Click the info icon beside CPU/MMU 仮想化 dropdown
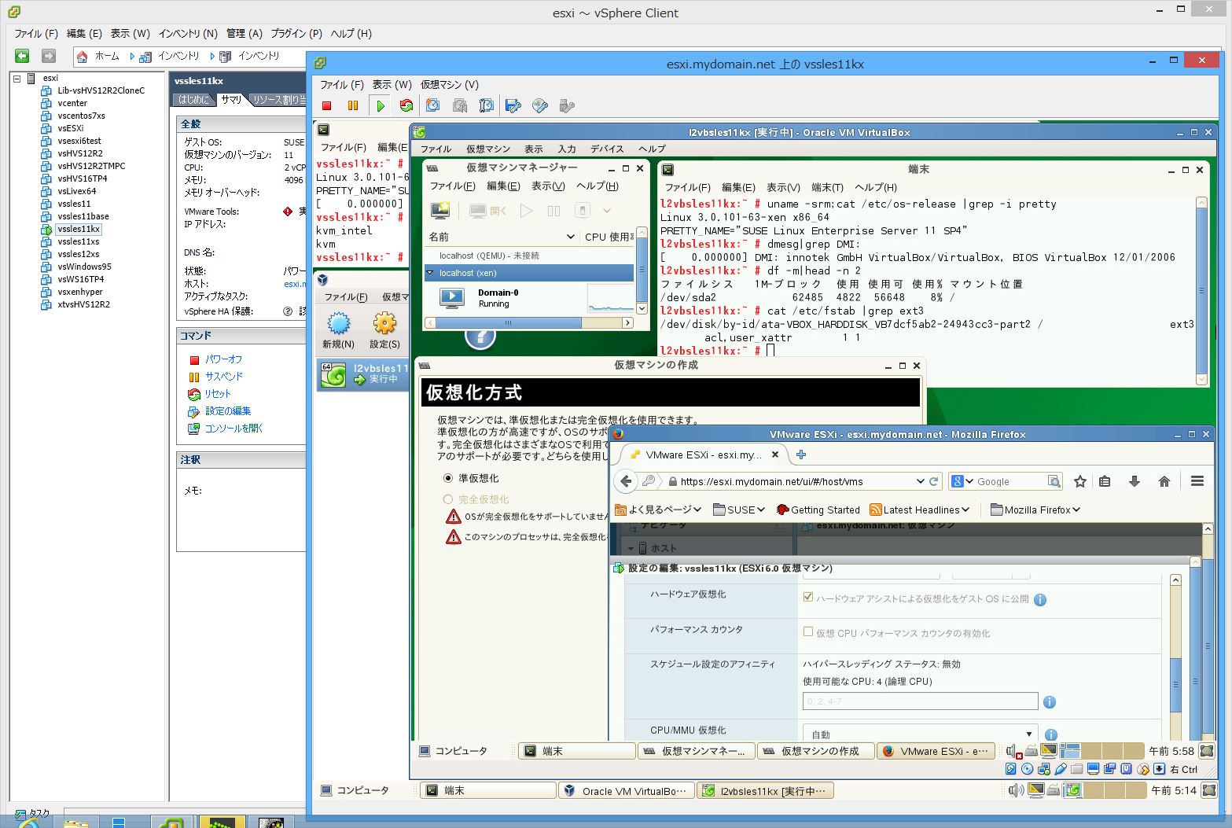1232x828 pixels. [1051, 734]
